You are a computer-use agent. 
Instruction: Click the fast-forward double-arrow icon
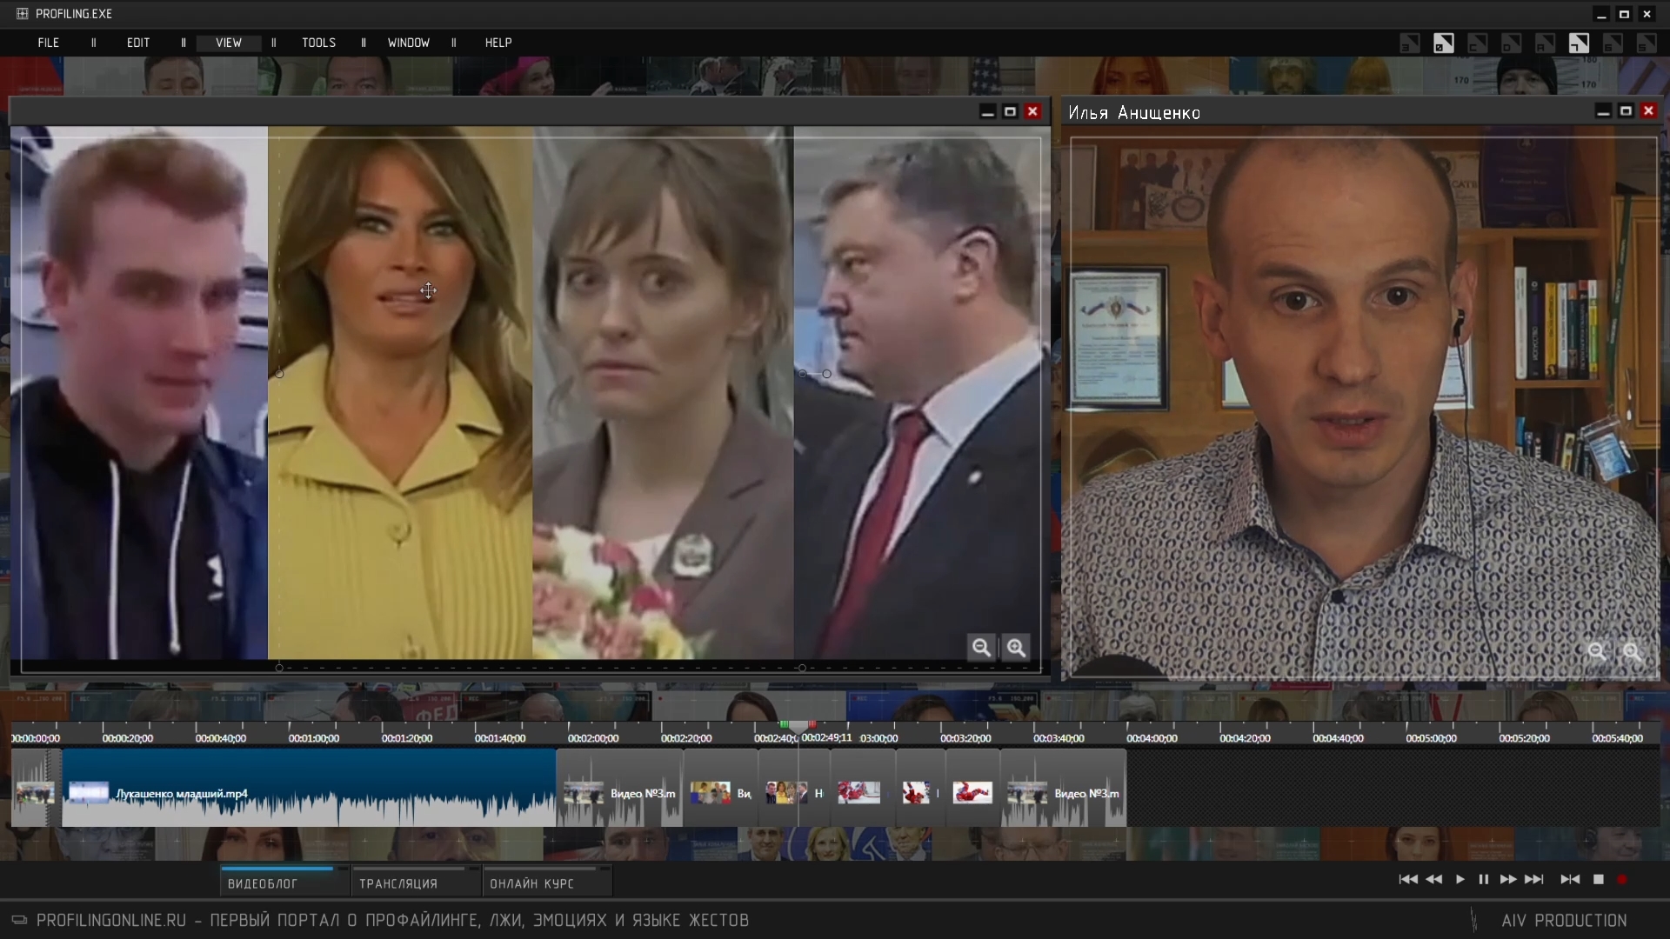tap(1508, 880)
